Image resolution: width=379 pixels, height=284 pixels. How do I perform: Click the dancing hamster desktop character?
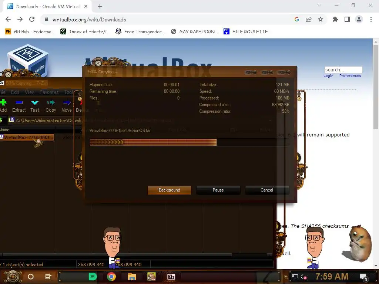coord(357,243)
